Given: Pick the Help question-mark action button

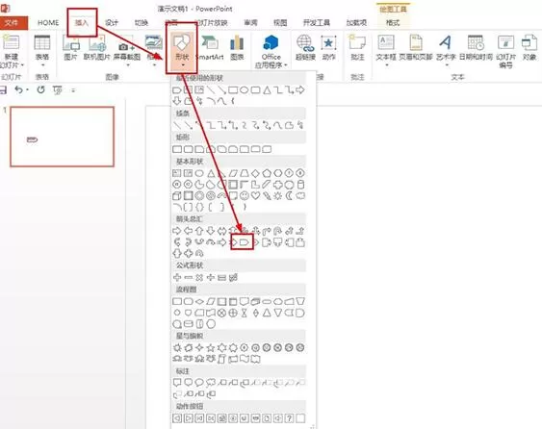Looking at the screenshot, I should 290,418.
